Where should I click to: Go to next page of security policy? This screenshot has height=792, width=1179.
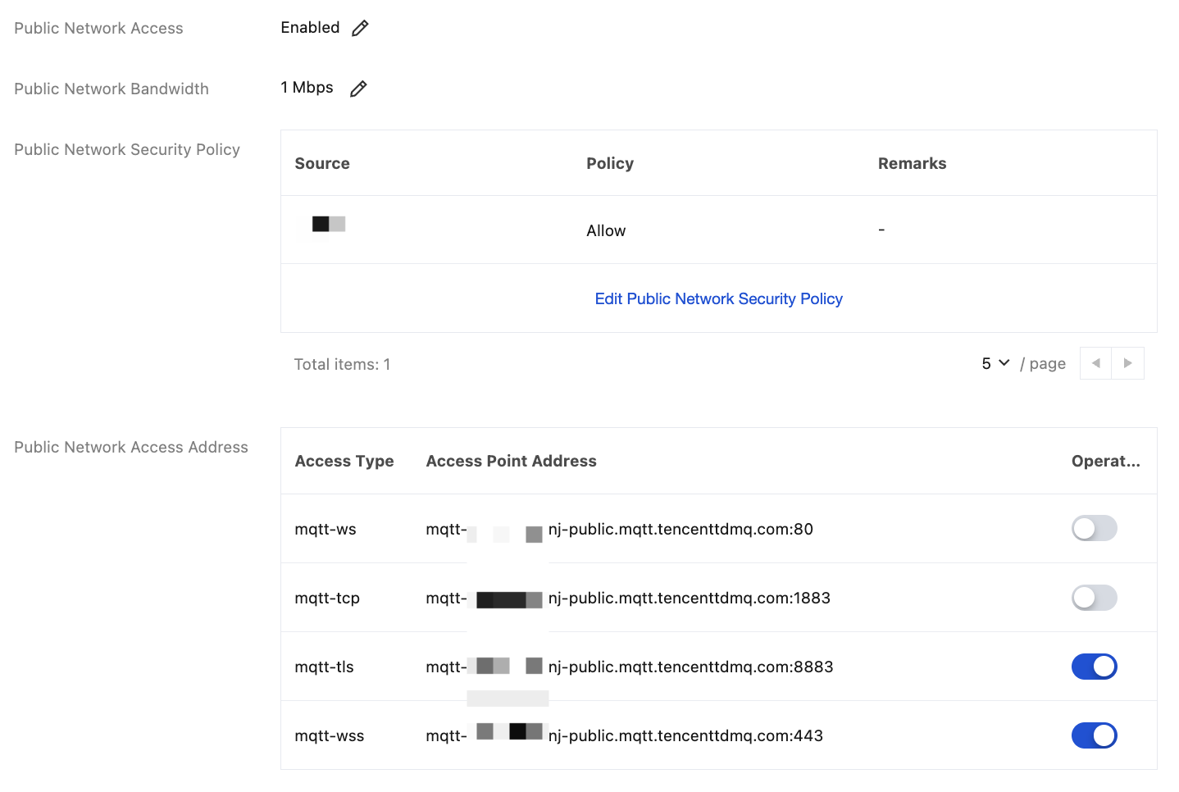(x=1127, y=363)
